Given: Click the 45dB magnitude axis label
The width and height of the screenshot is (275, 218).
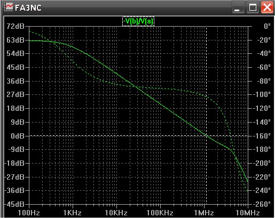Looking at the screenshot, I should (15, 67).
